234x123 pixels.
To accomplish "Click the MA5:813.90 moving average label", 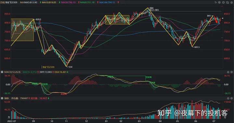I will [x=31, y=2].
